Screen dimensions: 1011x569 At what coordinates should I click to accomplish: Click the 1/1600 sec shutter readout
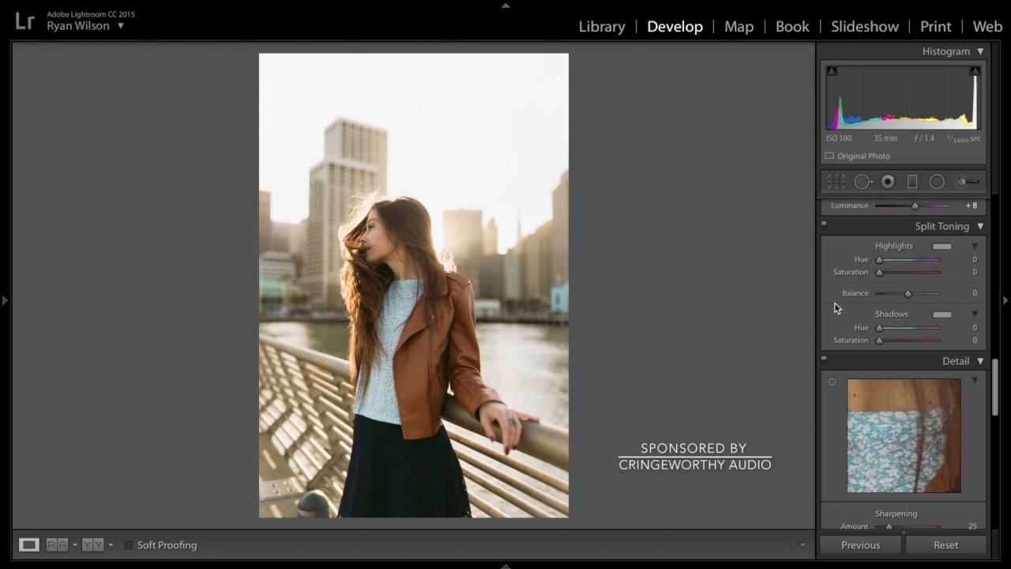click(x=964, y=138)
